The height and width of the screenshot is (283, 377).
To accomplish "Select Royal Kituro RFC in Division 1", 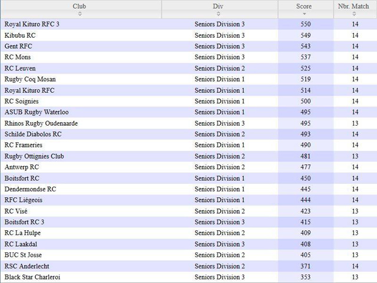I will tap(29, 90).
